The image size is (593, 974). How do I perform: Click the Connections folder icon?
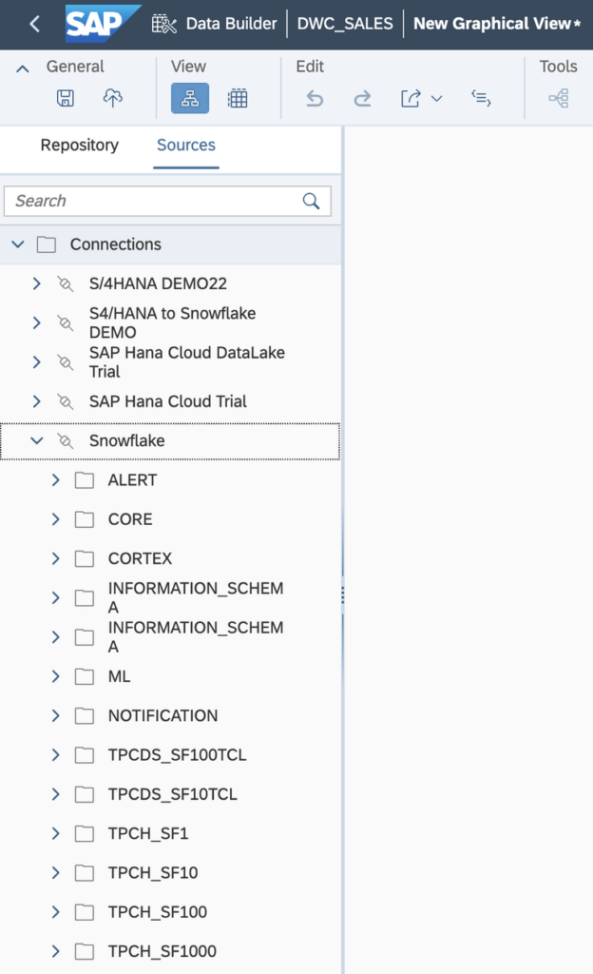tap(47, 244)
